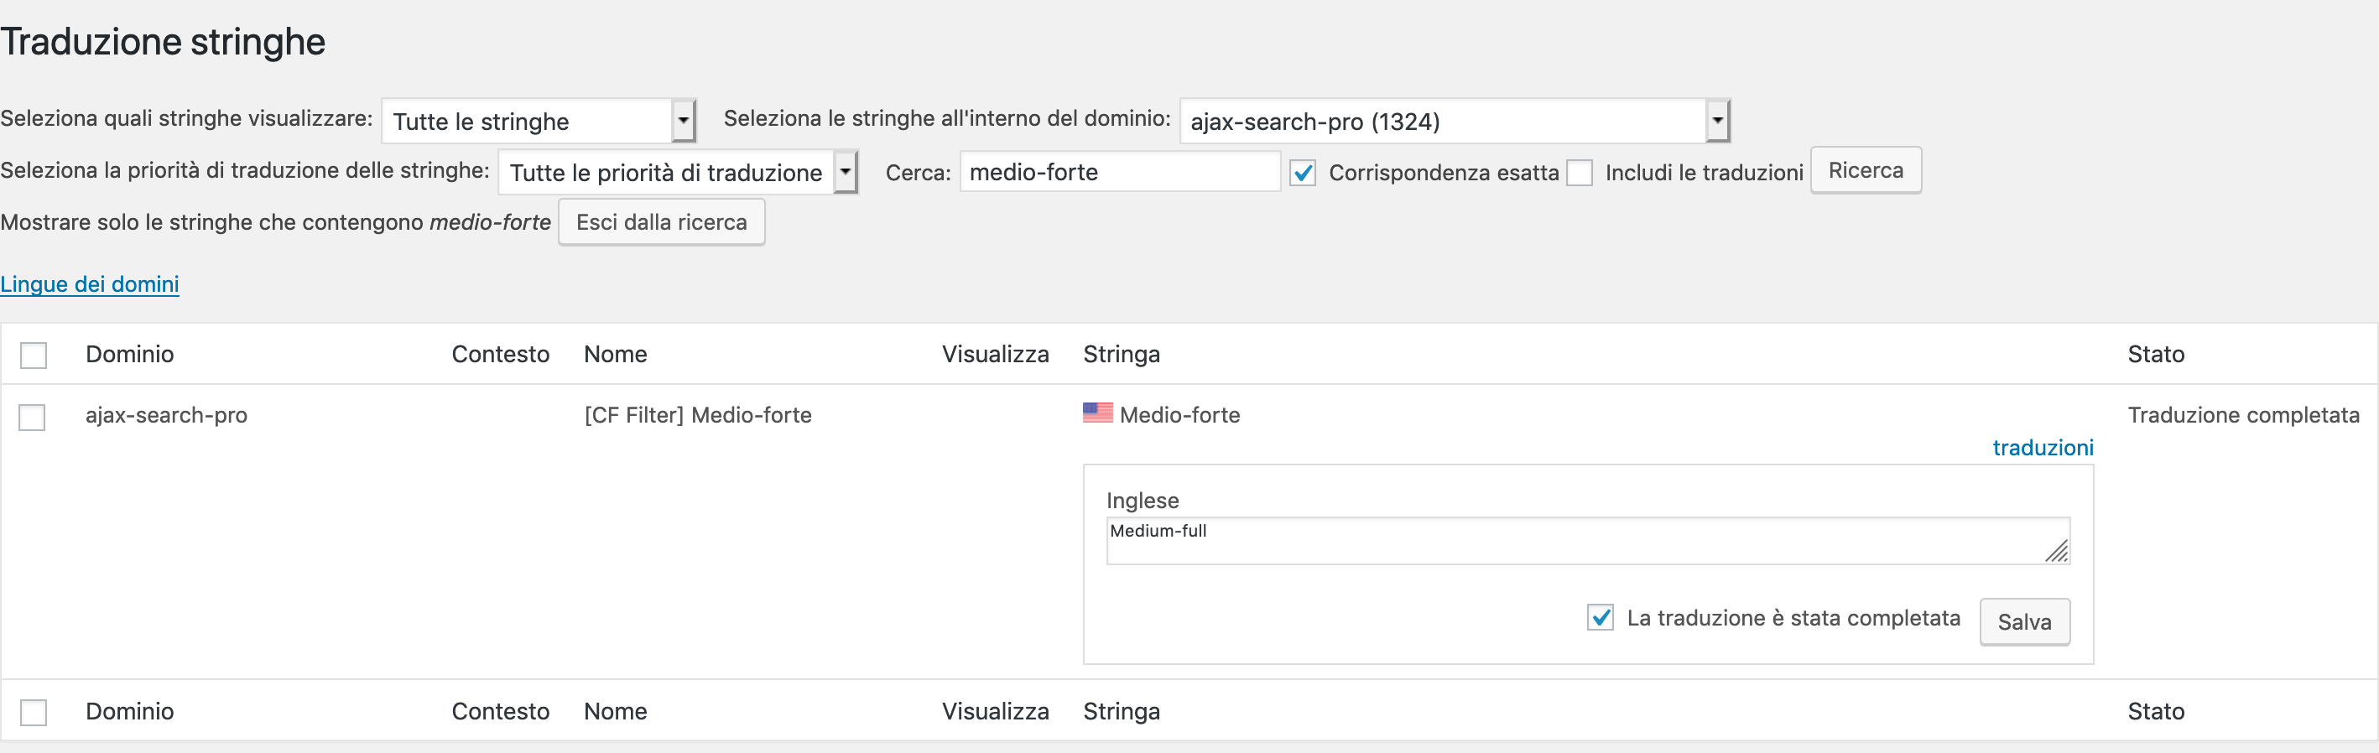The height and width of the screenshot is (753, 2379).
Task: Tick the select-all checkbox in table header
Action: (34, 356)
